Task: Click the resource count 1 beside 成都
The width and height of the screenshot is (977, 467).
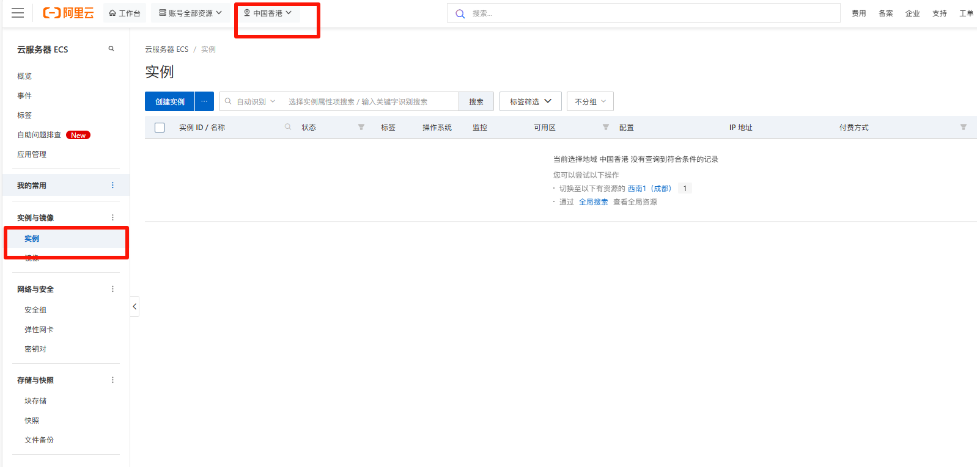Action: click(685, 189)
